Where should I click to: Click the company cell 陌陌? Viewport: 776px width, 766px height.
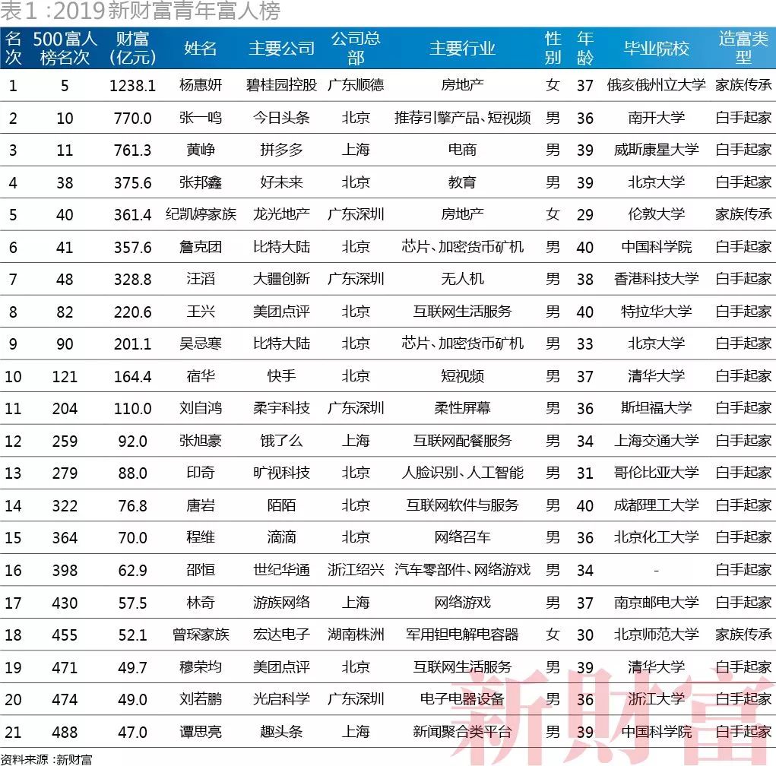282,505
